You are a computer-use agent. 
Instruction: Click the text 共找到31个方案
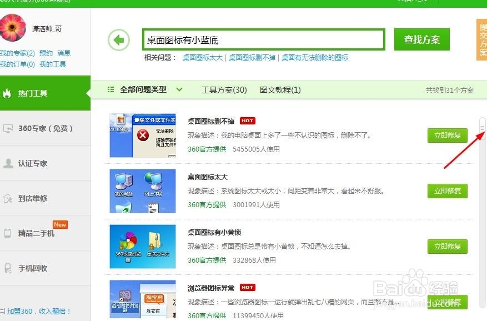pos(449,90)
